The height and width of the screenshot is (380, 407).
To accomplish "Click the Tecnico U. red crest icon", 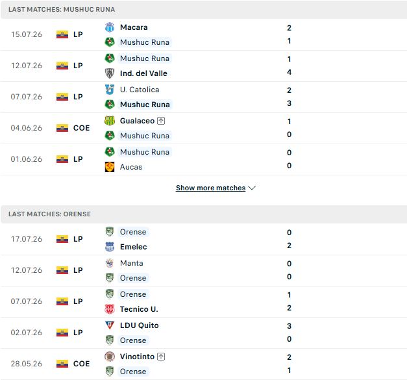I will (110, 309).
